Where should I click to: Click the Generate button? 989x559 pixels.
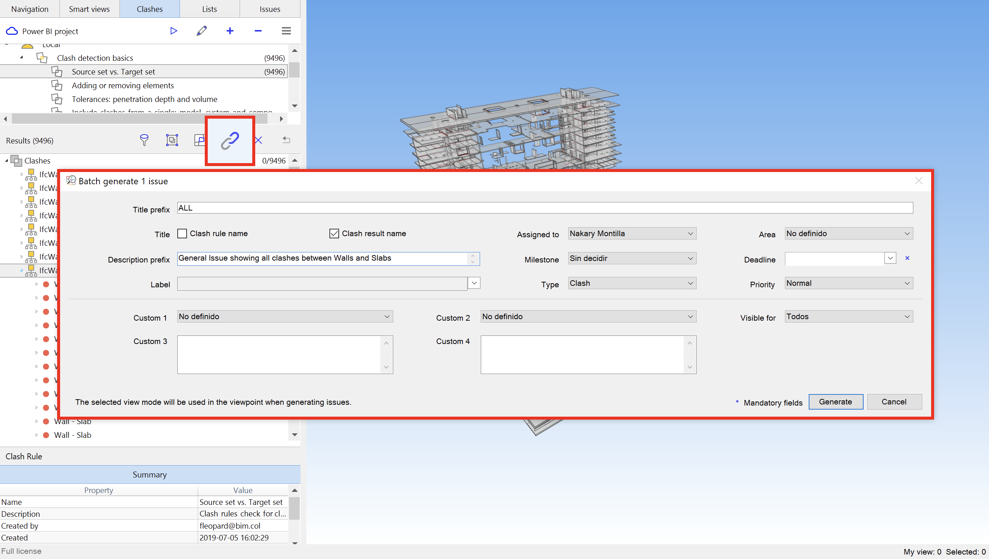click(836, 401)
